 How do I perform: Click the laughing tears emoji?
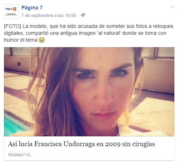(x=42, y=40)
